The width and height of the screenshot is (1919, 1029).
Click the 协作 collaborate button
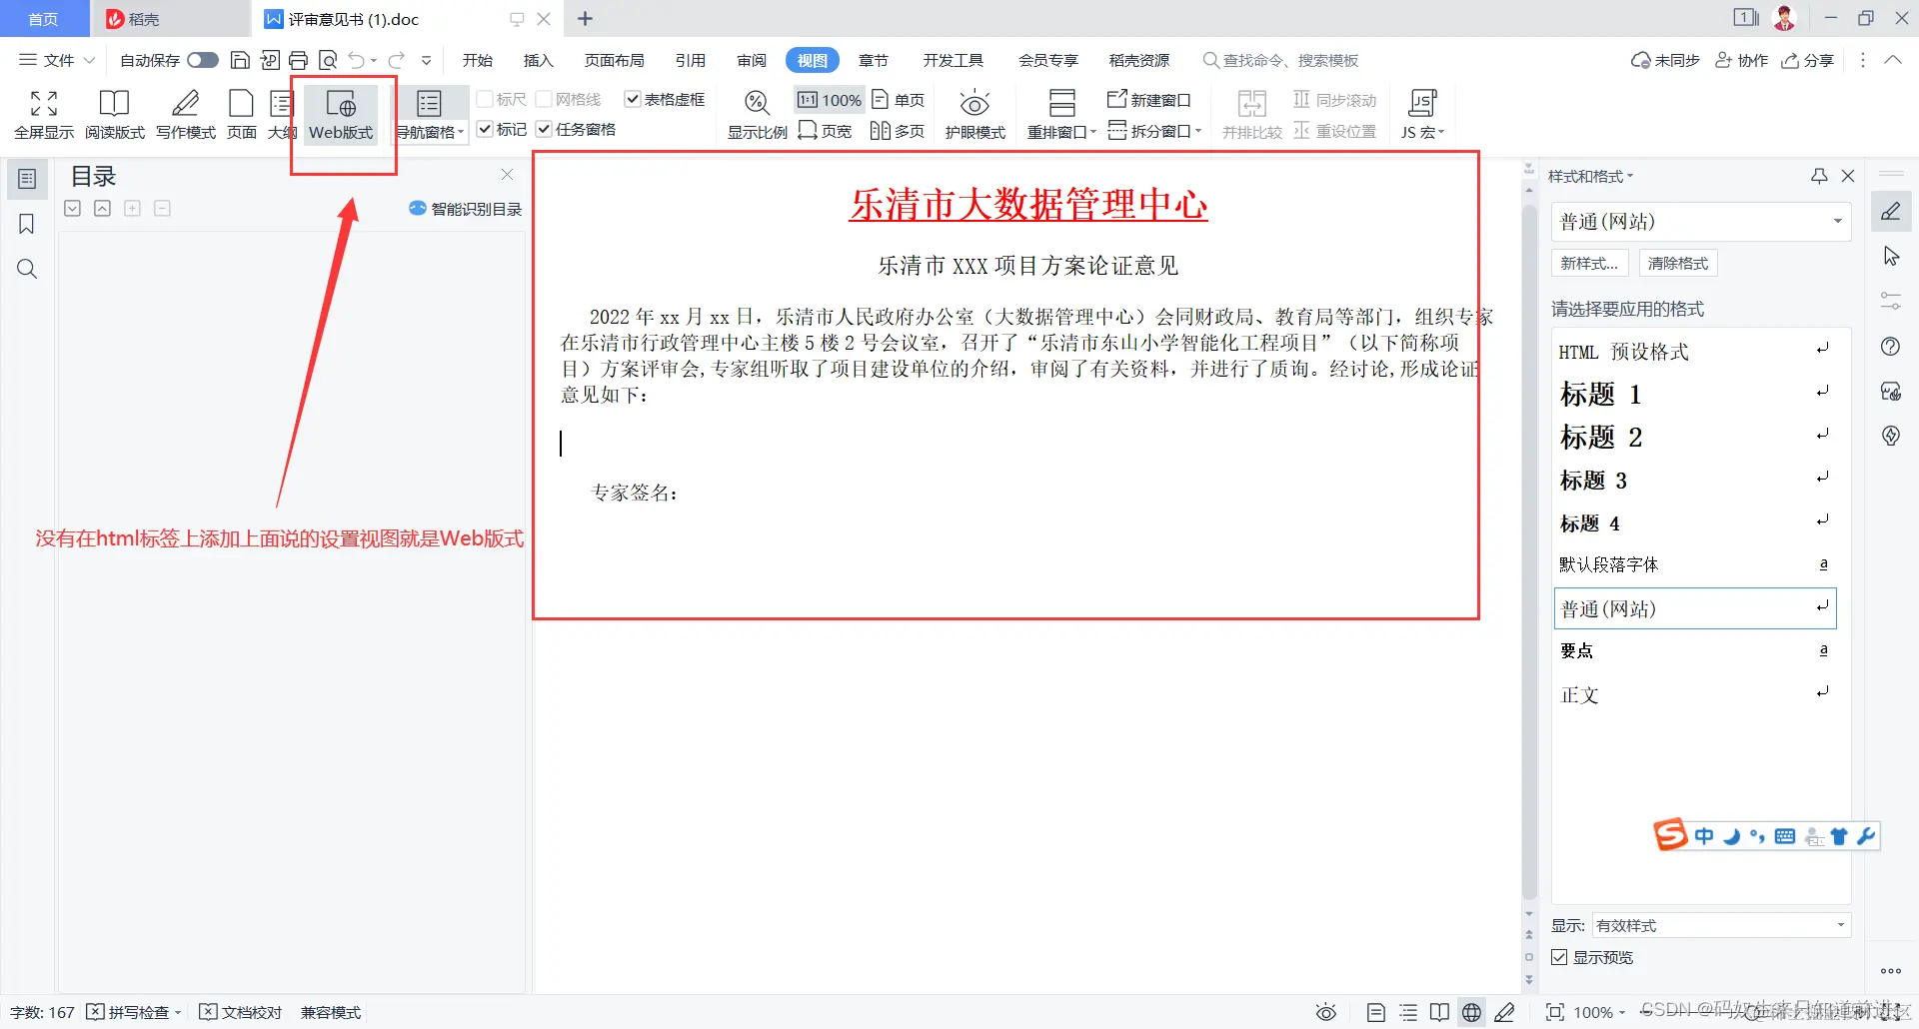[x=1741, y=60]
